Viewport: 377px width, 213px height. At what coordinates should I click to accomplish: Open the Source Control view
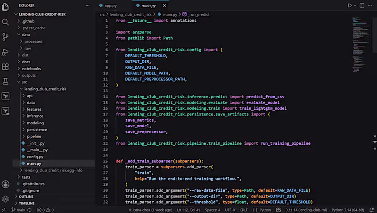(x=5, y=37)
